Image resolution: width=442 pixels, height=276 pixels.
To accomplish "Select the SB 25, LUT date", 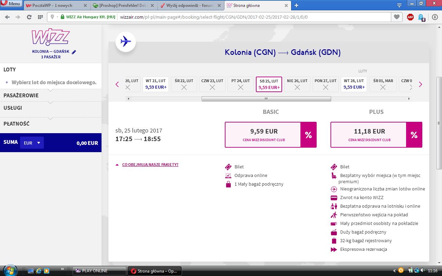I will (x=269, y=84).
